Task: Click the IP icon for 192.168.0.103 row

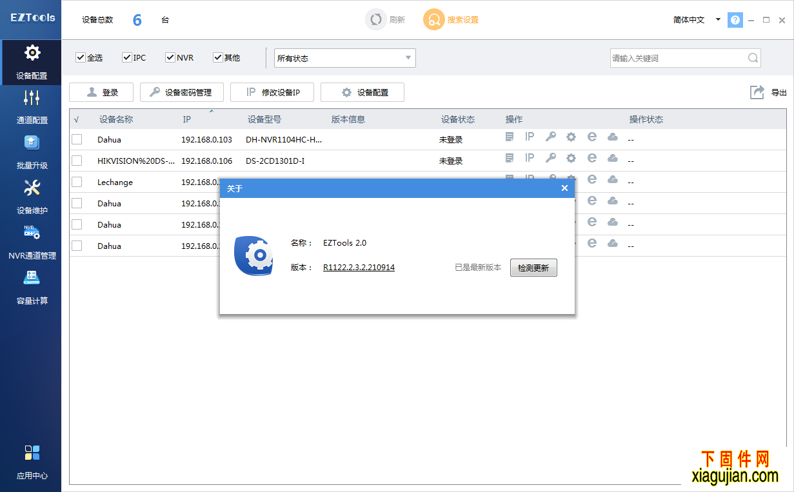Action: (530, 137)
